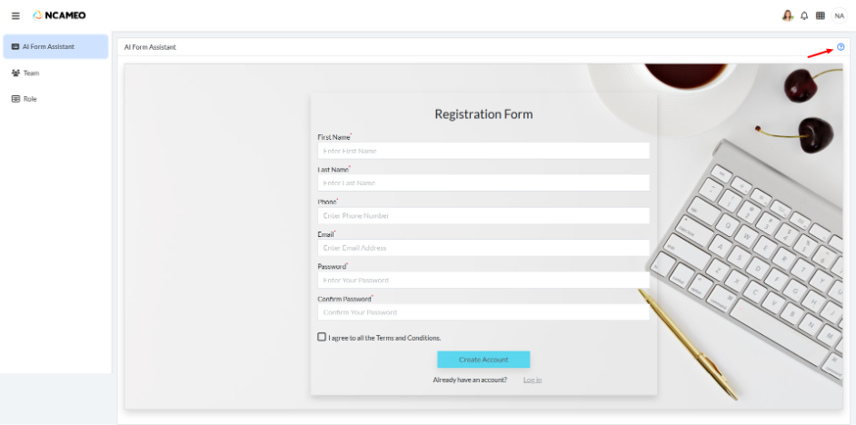Image resolution: width=856 pixels, height=425 pixels.
Task: Open the apps grid icon
Action: tap(821, 15)
